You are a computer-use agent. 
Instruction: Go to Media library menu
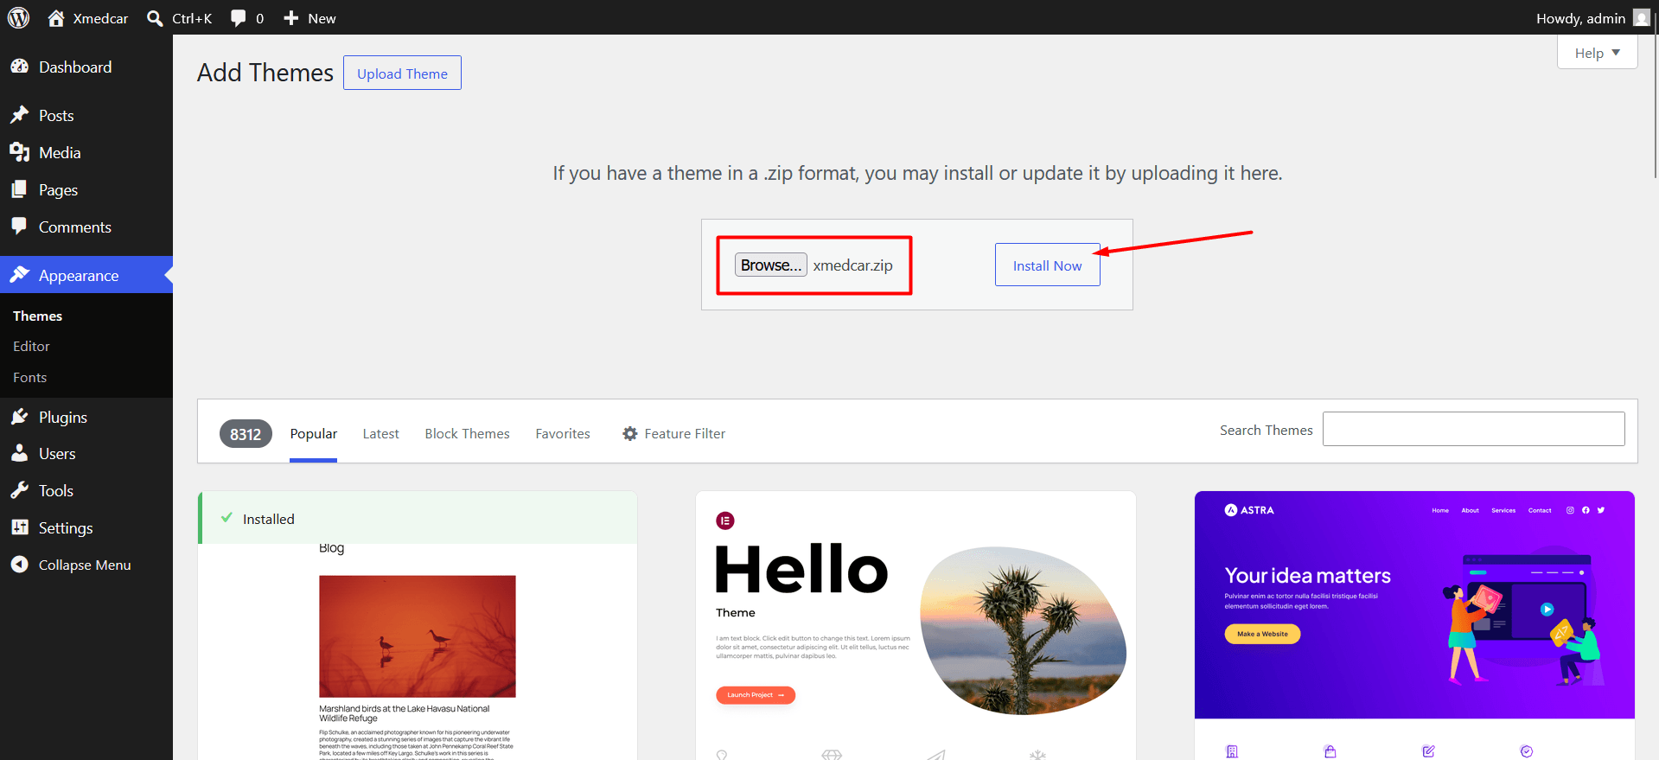(86, 152)
